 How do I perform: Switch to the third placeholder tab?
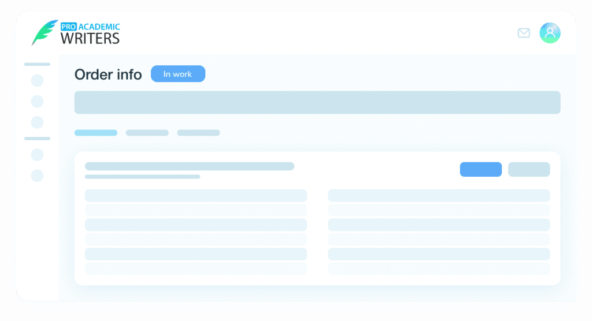tap(198, 133)
